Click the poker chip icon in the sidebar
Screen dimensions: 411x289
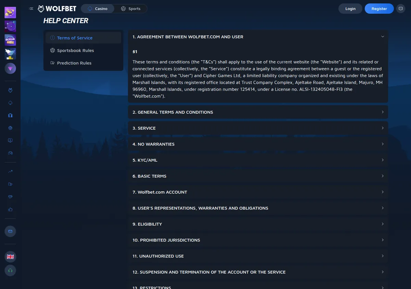tap(10, 128)
